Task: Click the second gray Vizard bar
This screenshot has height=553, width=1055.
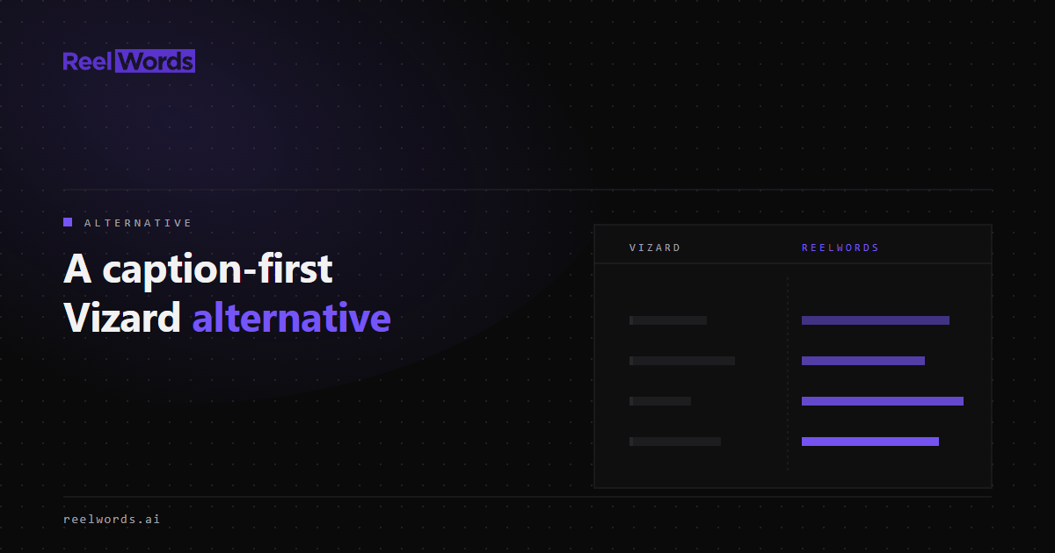Action: 682,361
